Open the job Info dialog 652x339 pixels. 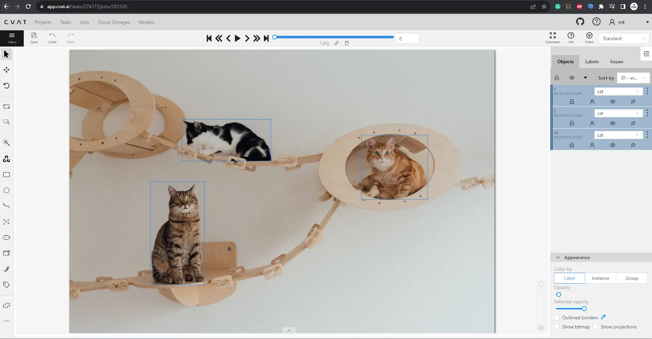[571, 38]
